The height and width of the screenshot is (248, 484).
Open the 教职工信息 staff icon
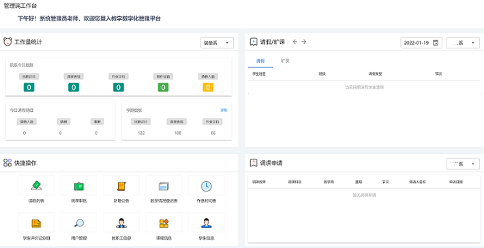pos(121,223)
